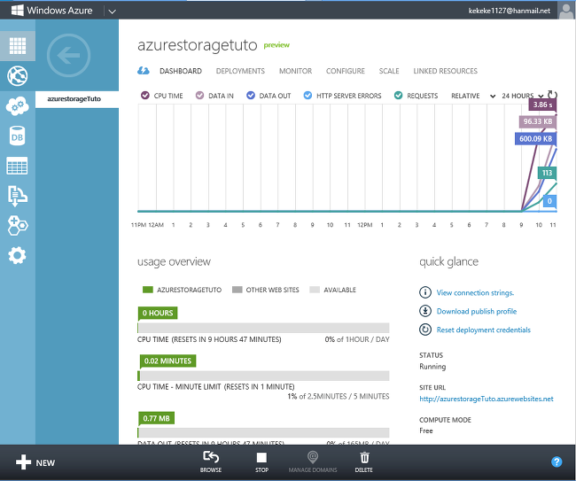The image size is (576, 481).
Task: Toggle the CPU TIME metric checkbox
Action: coord(145,96)
